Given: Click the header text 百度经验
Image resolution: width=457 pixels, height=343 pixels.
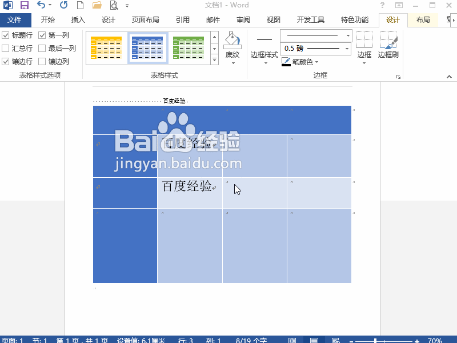Looking at the screenshot, I should [x=174, y=101].
